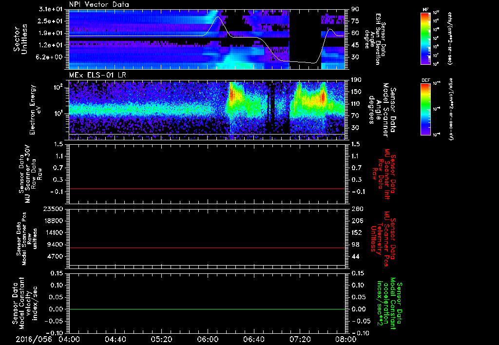Click the "08:00" time tick label
Image resolution: width=499 pixels, height=345 pixels.
click(346, 339)
